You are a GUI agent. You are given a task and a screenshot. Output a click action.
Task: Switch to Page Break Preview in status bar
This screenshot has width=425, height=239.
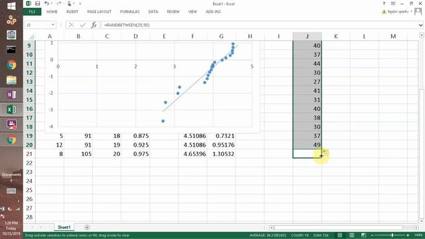363,235
